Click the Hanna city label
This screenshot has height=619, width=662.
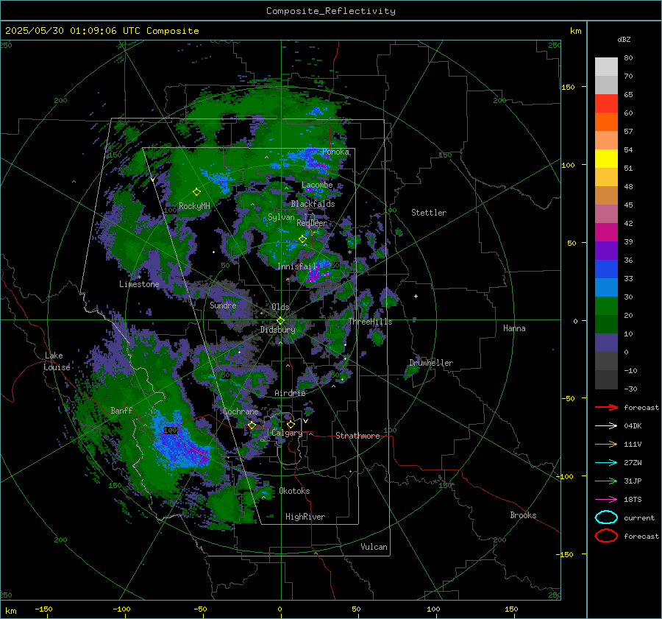point(514,328)
